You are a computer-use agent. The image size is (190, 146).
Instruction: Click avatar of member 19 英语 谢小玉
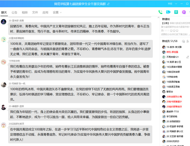point(164,62)
